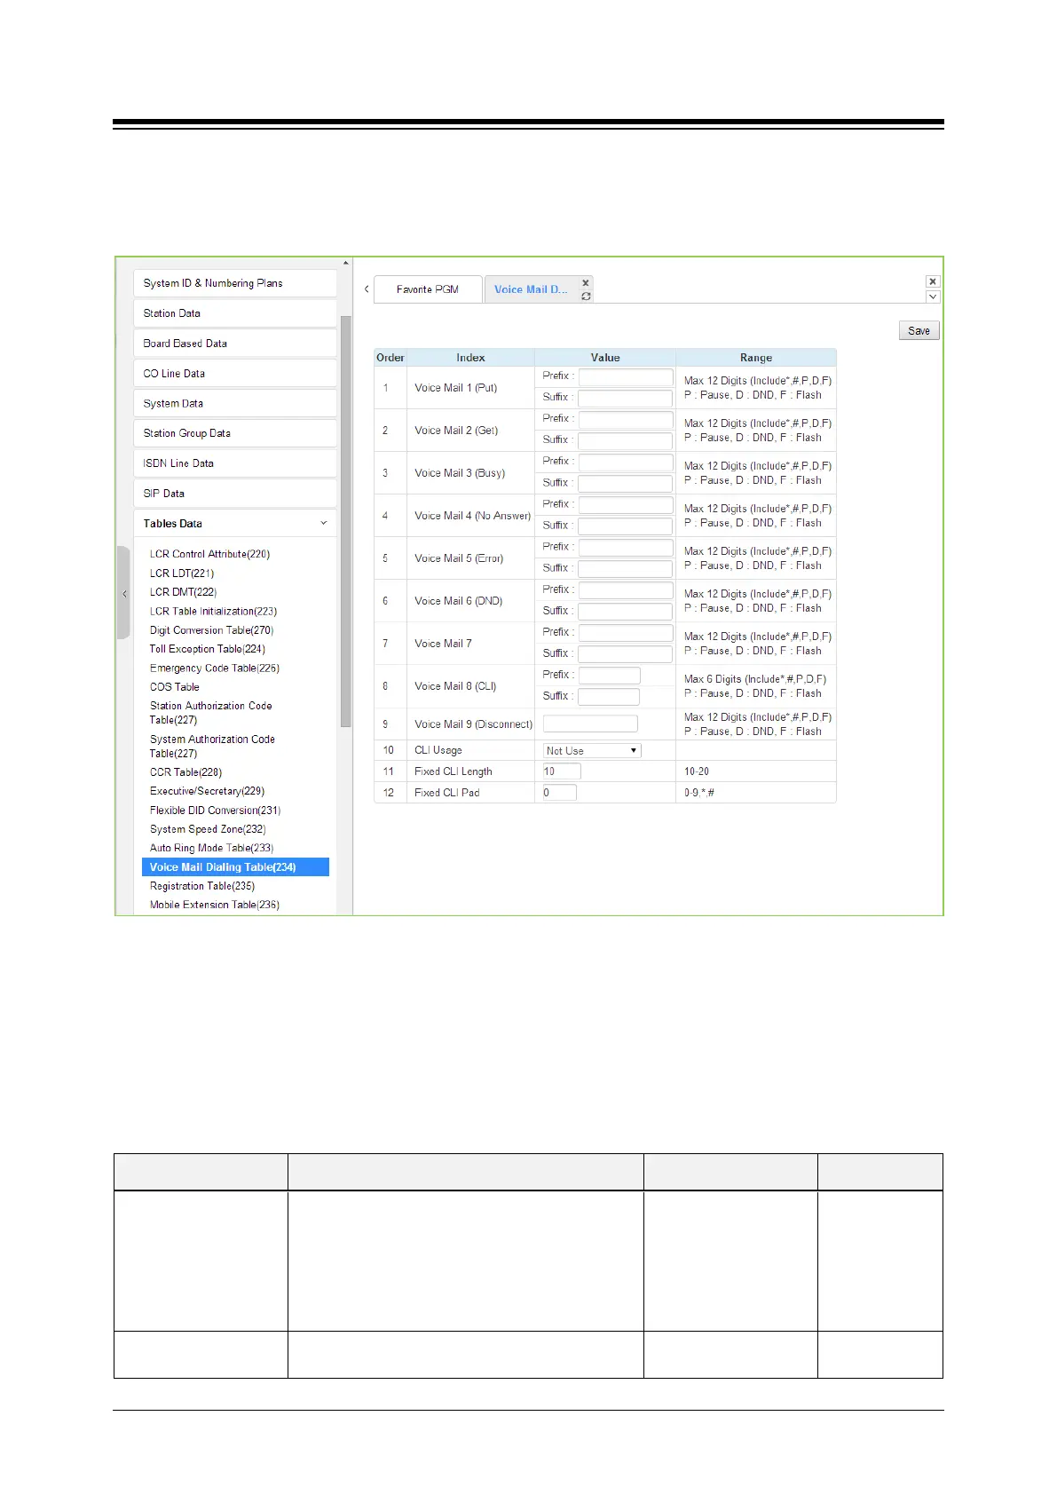Click Voice Mail 1 (Put) Prefix field
Image resolution: width=1057 pixels, height=1495 pixels.
pos(626,376)
